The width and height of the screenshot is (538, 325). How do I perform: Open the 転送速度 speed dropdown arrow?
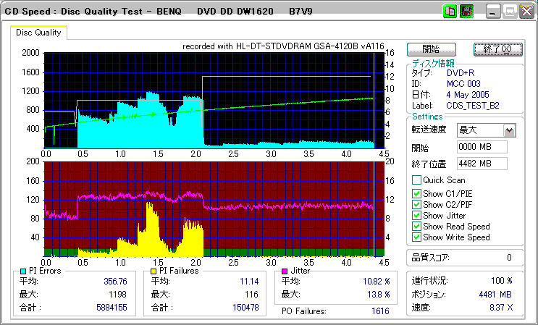(510, 130)
